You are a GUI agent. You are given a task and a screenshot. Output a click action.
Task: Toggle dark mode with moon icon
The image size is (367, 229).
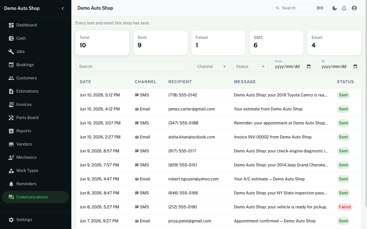pyautogui.click(x=335, y=8)
